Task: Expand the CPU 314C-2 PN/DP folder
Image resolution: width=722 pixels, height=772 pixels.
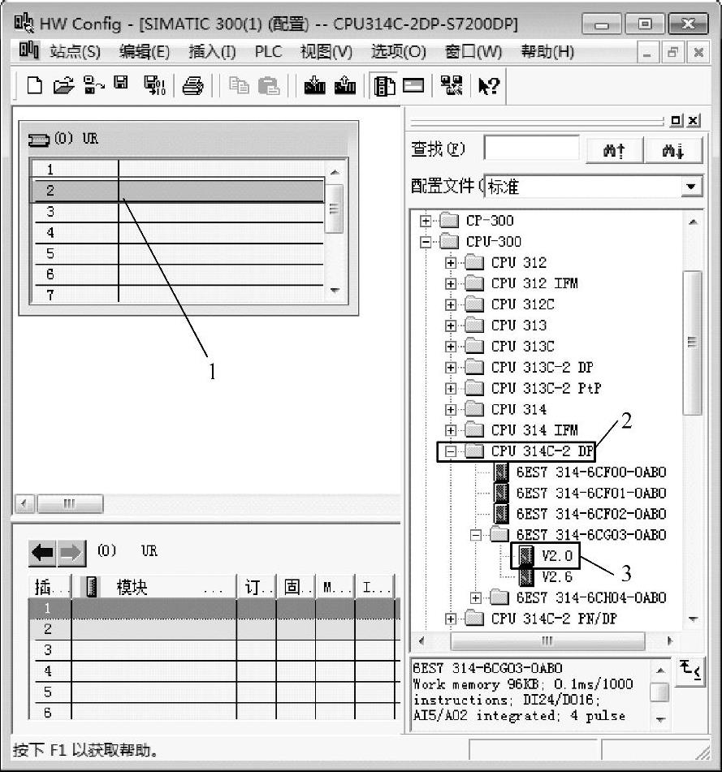Action: click(450, 619)
